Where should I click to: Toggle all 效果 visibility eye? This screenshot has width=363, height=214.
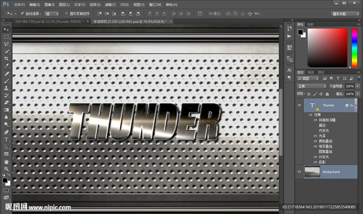311,115
